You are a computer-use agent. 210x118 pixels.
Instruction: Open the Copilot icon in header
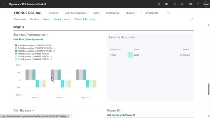click(167, 4)
